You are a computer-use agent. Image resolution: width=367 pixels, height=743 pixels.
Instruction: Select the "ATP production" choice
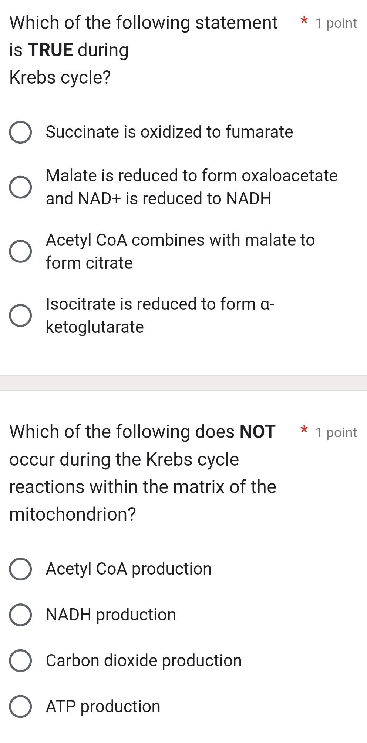pos(21,706)
